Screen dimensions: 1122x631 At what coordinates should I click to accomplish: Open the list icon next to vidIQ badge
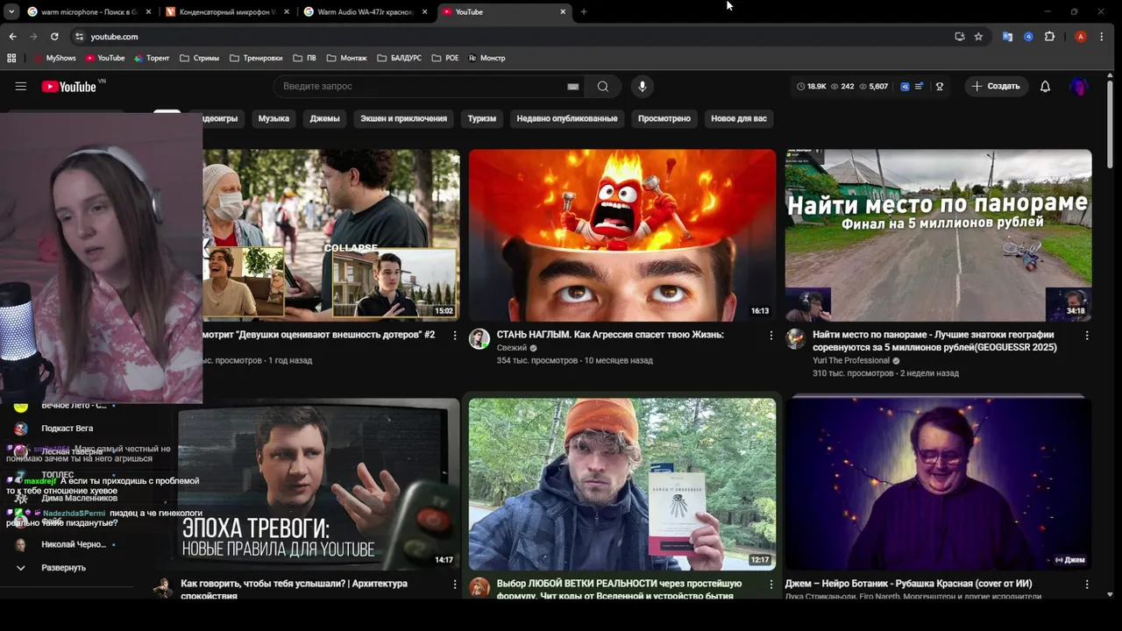click(x=919, y=87)
